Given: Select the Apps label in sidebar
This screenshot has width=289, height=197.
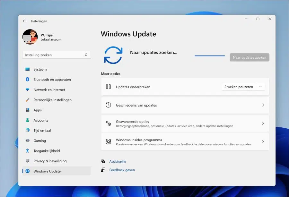Looking at the screenshot, I should click(38, 110).
